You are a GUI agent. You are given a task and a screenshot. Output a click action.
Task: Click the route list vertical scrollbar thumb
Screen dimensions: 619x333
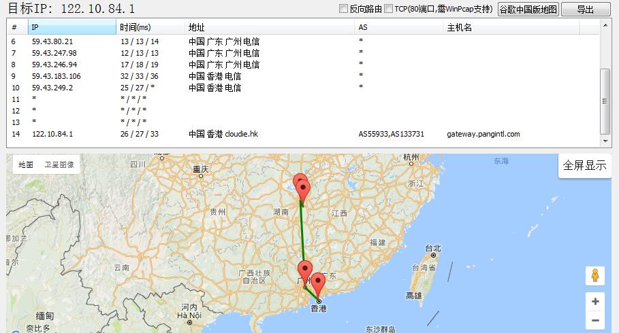tap(605, 101)
